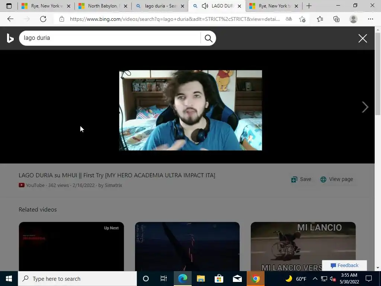The width and height of the screenshot is (381, 286).
Task: Open network status tray icon
Action: [324, 279]
